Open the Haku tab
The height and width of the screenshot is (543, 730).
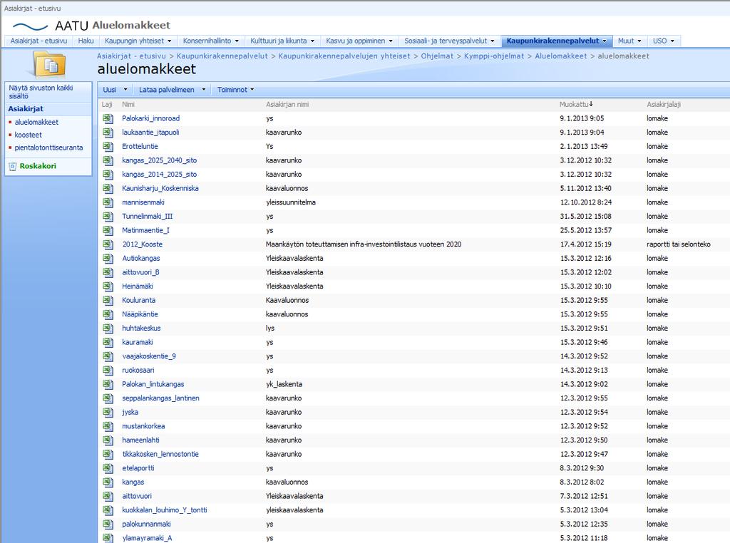pos(86,41)
